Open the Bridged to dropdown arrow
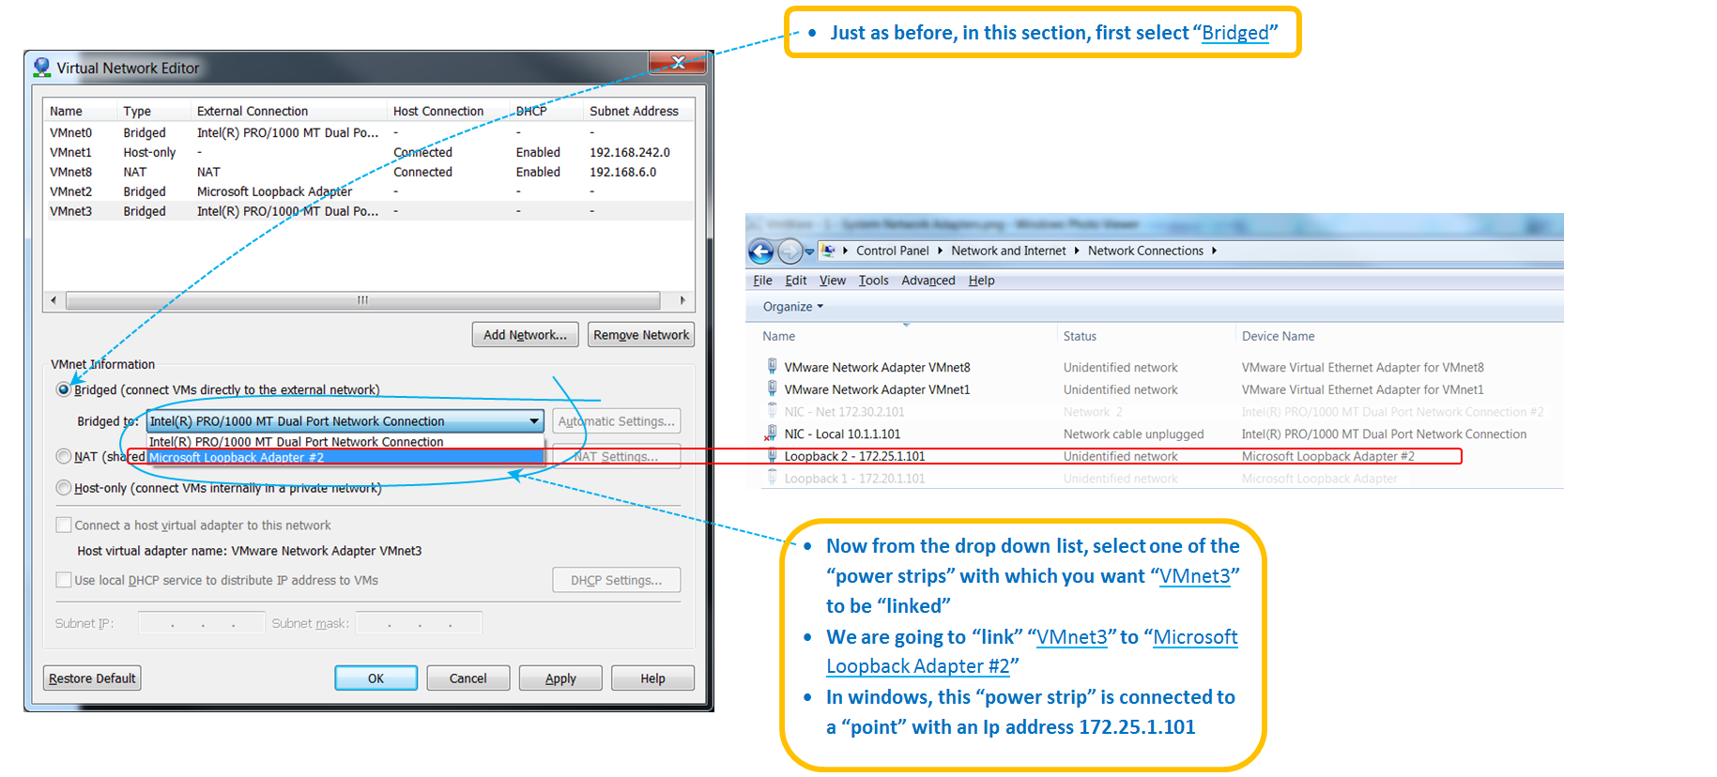The image size is (1717, 777). [534, 421]
